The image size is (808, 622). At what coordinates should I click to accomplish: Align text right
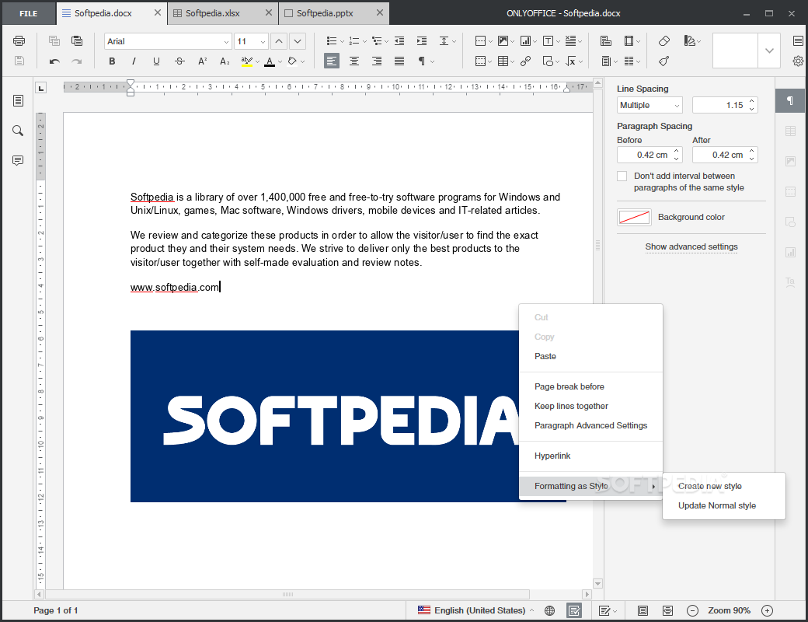coord(377,61)
